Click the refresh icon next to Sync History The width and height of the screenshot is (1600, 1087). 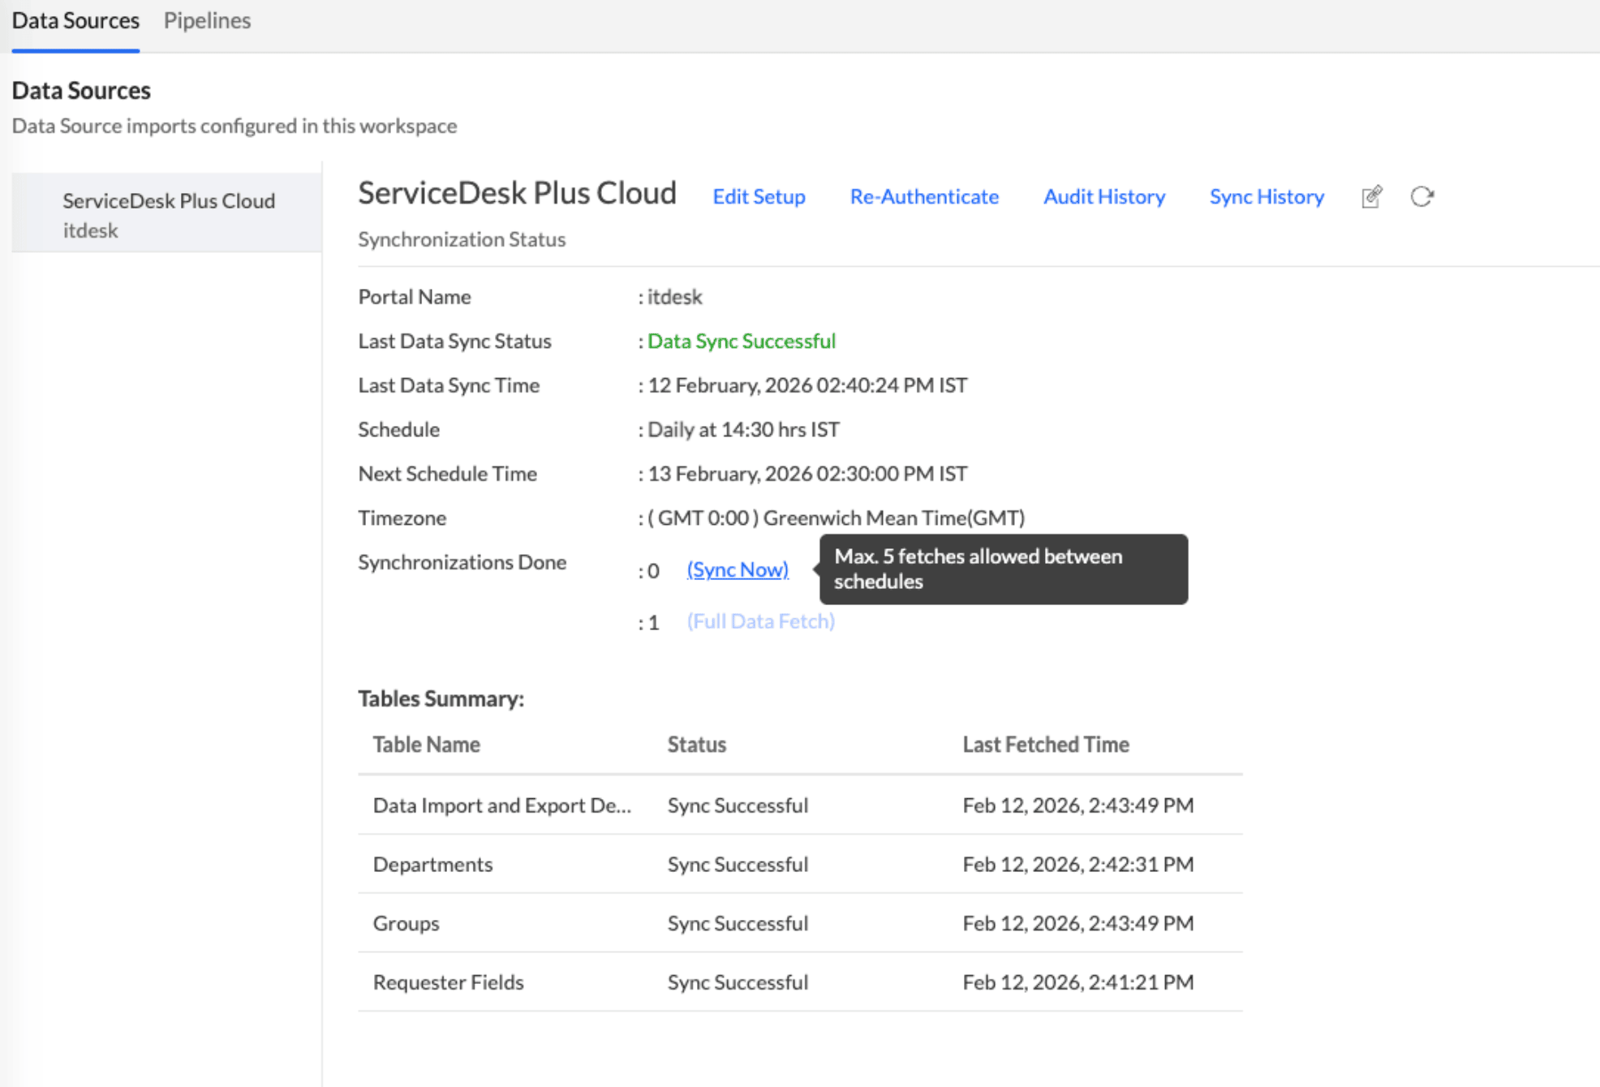pyautogui.click(x=1422, y=196)
